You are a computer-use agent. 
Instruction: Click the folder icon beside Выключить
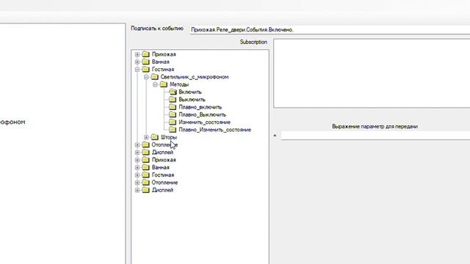pyautogui.click(x=173, y=100)
